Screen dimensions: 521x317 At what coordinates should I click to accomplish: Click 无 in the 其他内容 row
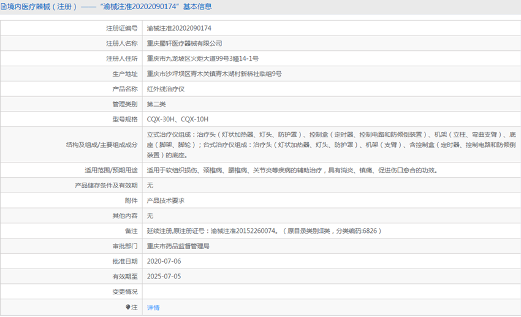(x=150, y=216)
